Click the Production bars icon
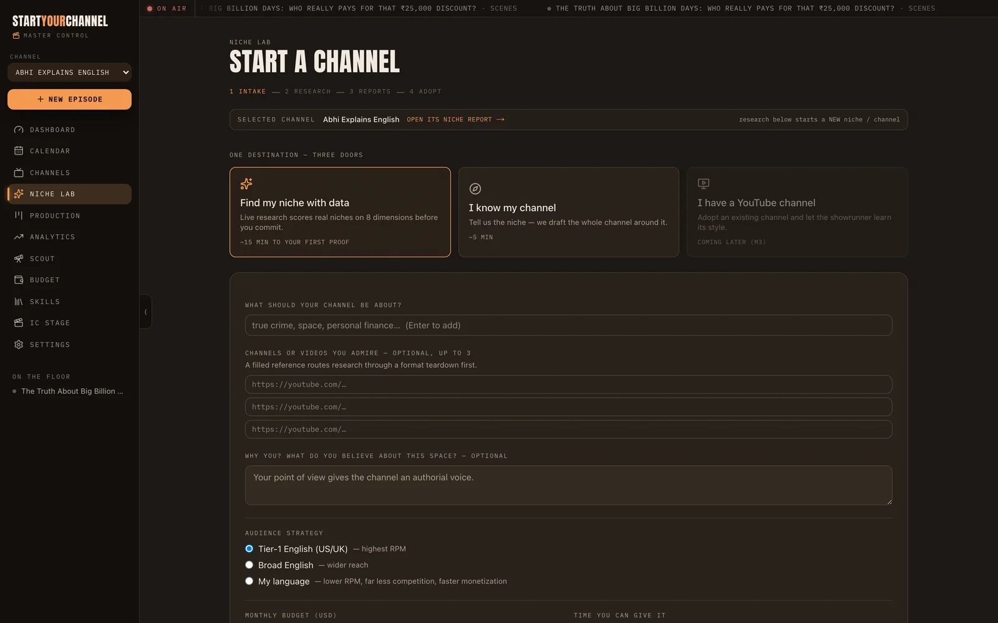Image resolution: width=998 pixels, height=623 pixels. click(x=19, y=216)
